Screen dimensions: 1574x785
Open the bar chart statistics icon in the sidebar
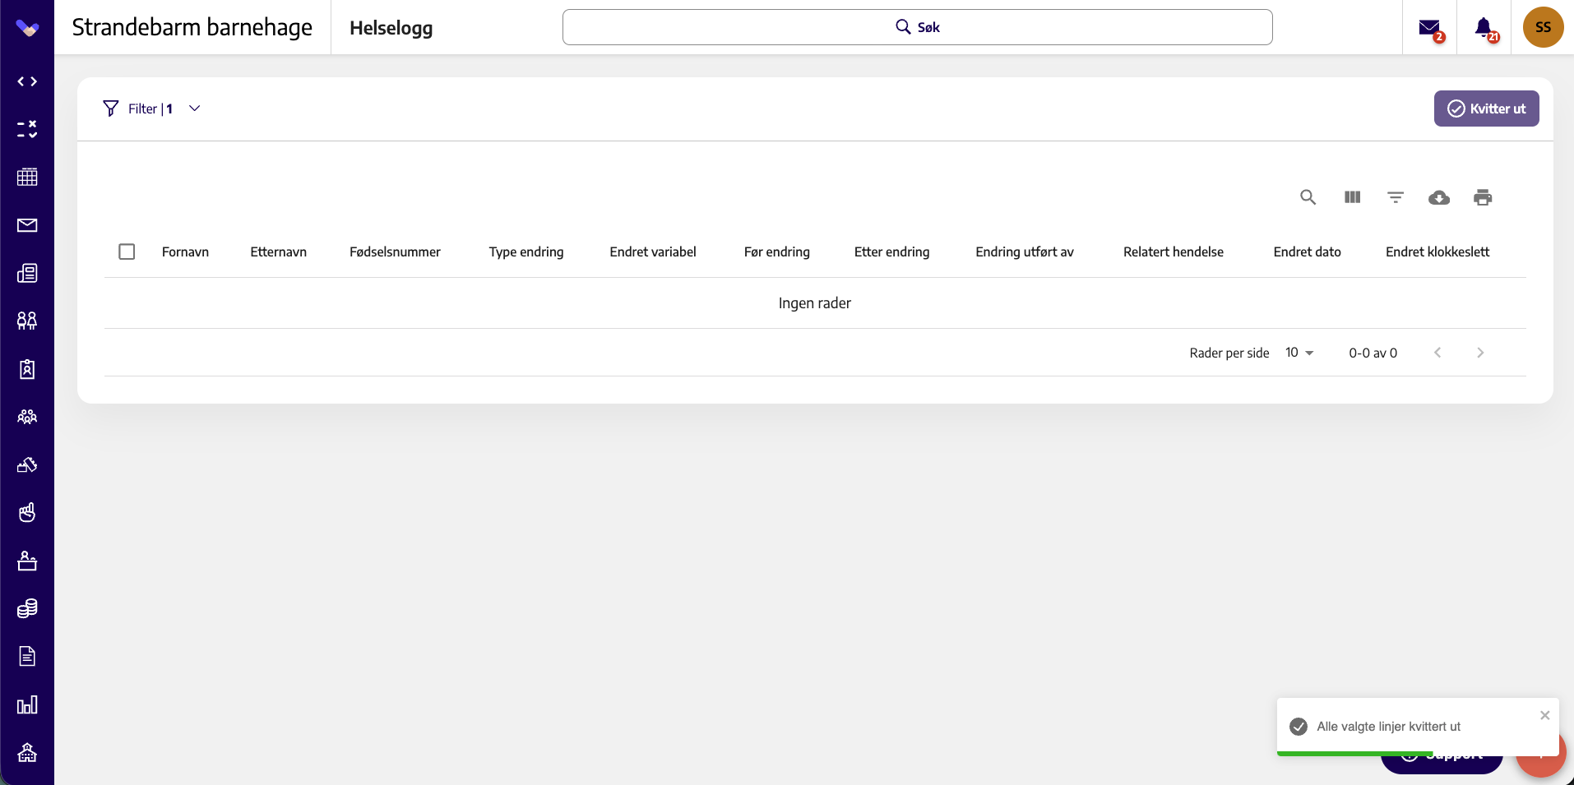[x=27, y=704]
